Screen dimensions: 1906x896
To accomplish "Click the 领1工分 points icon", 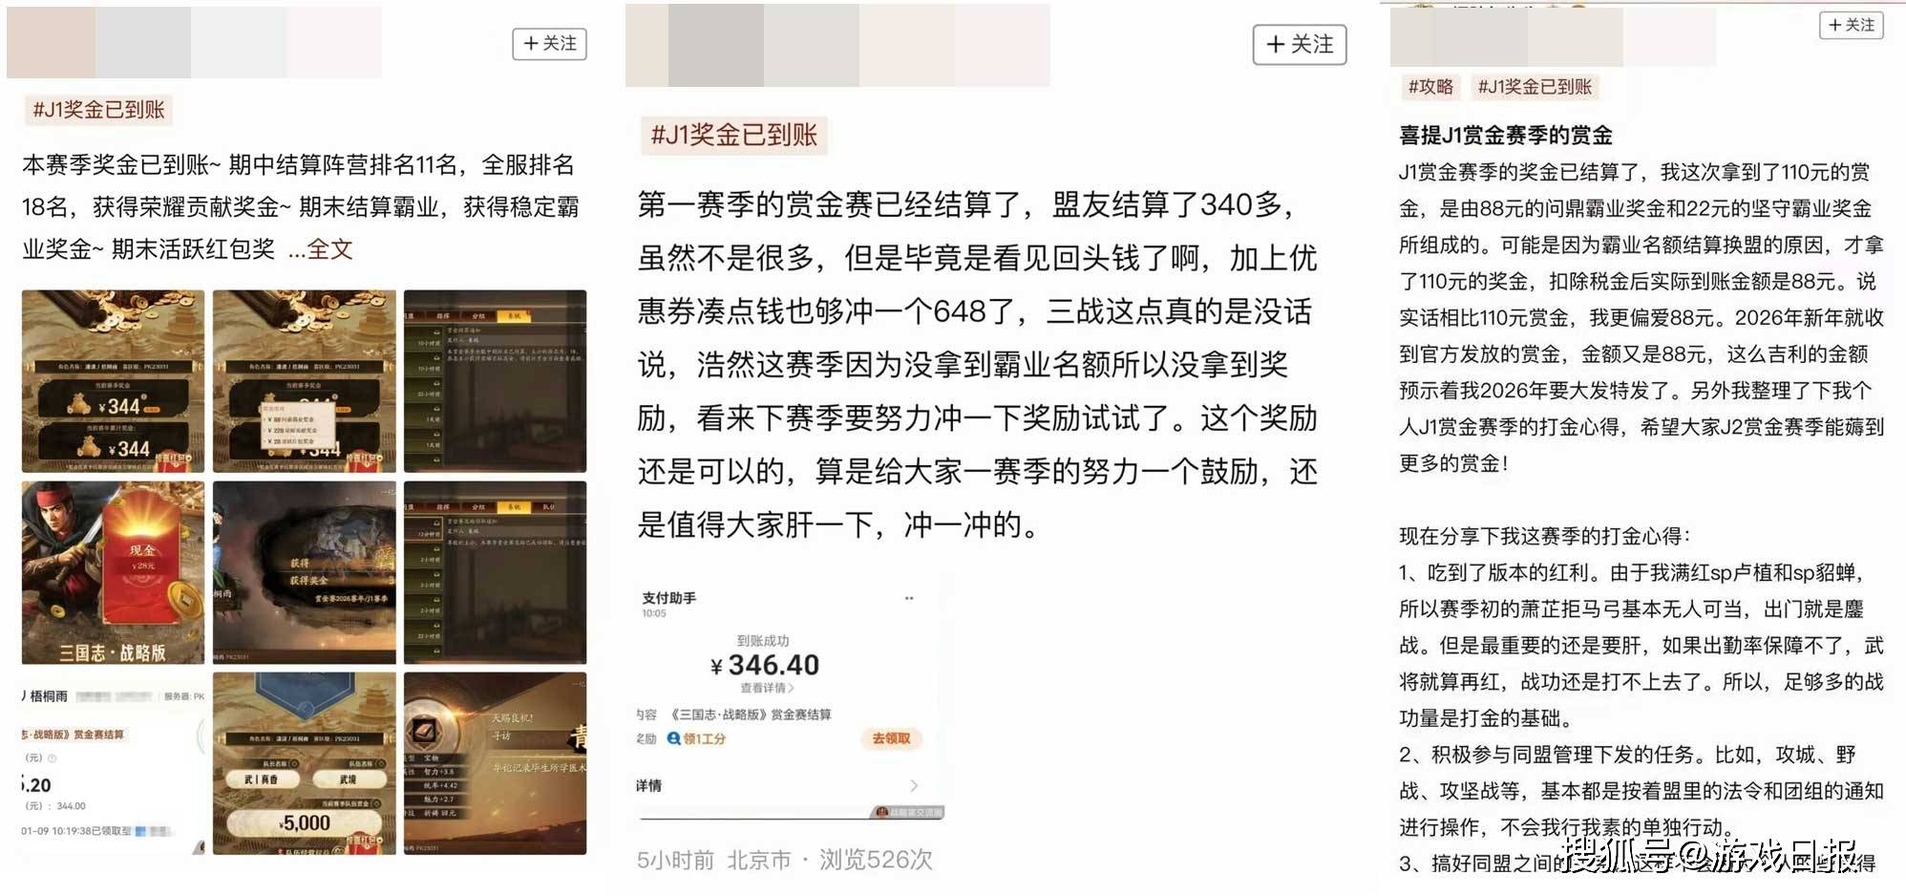I will point(674,738).
